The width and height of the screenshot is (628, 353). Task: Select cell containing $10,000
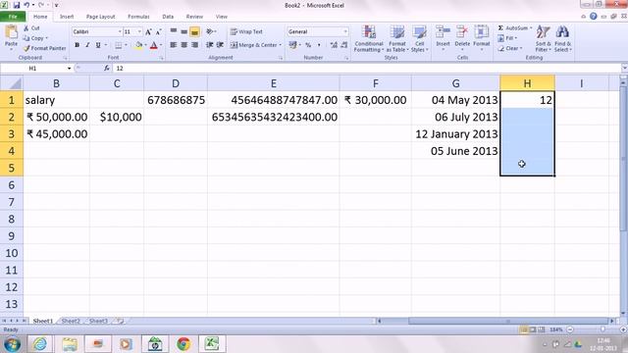(117, 117)
